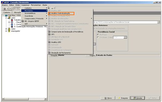The height and width of the screenshot is (102, 162).
Task: Expand the Inconsistência submenu
Action: click(x=34, y=13)
